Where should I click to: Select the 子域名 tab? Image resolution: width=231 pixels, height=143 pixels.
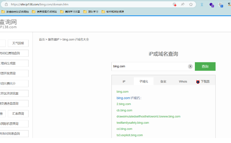point(144,82)
